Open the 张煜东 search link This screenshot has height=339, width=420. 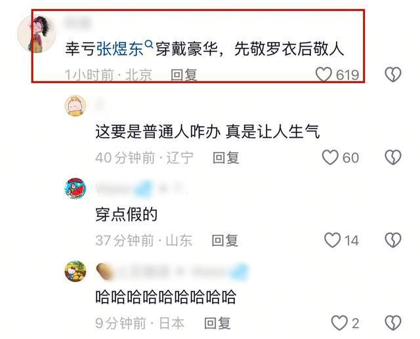click(120, 49)
